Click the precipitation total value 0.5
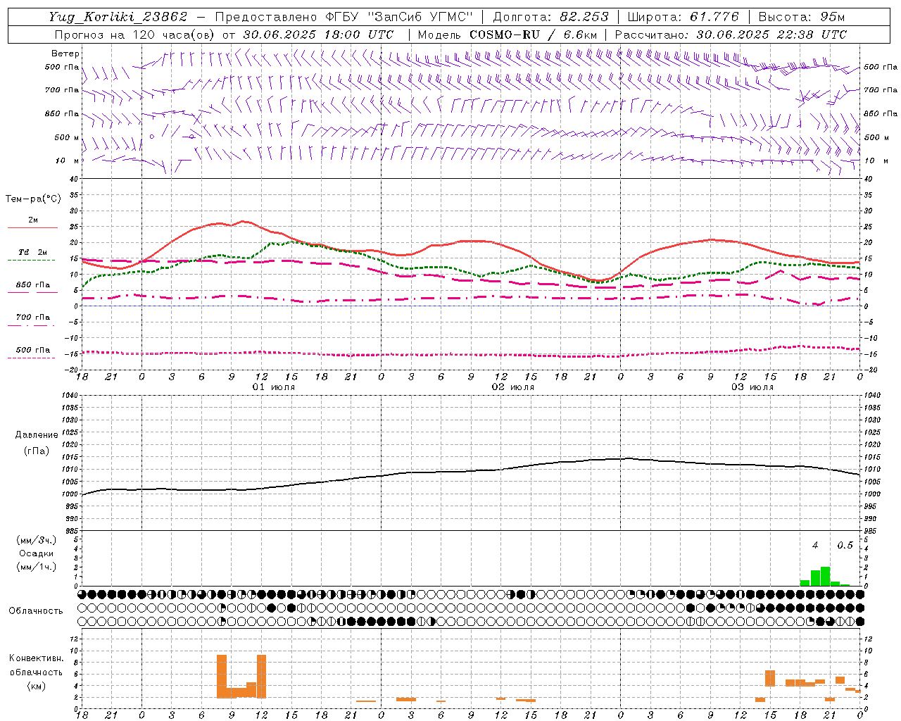901x721 pixels. point(845,545)
